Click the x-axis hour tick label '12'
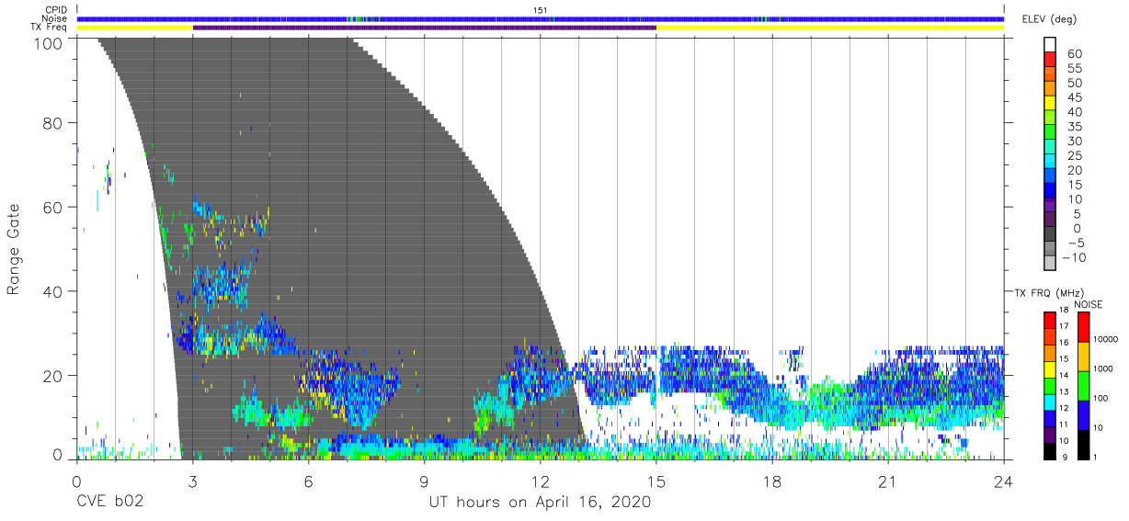Viewport: 1129px width, 521px height. [541, 481]
